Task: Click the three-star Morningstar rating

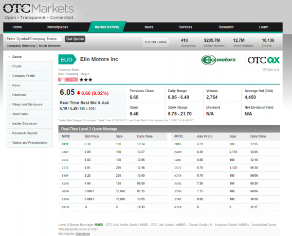Action: click(86, 80)
